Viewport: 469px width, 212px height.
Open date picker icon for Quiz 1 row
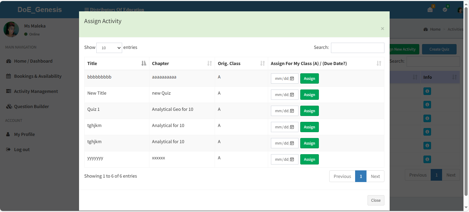pos(292,111)
